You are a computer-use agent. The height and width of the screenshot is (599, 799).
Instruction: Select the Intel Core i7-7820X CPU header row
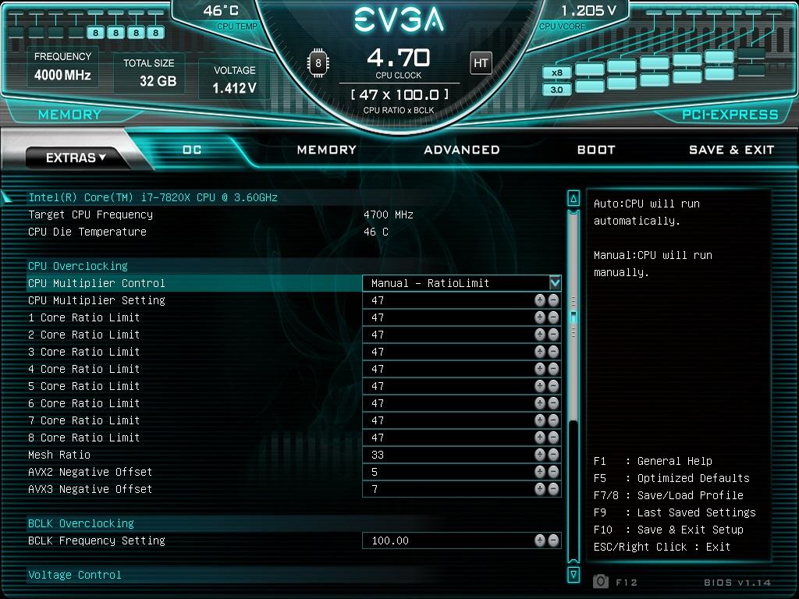(153, 197)
